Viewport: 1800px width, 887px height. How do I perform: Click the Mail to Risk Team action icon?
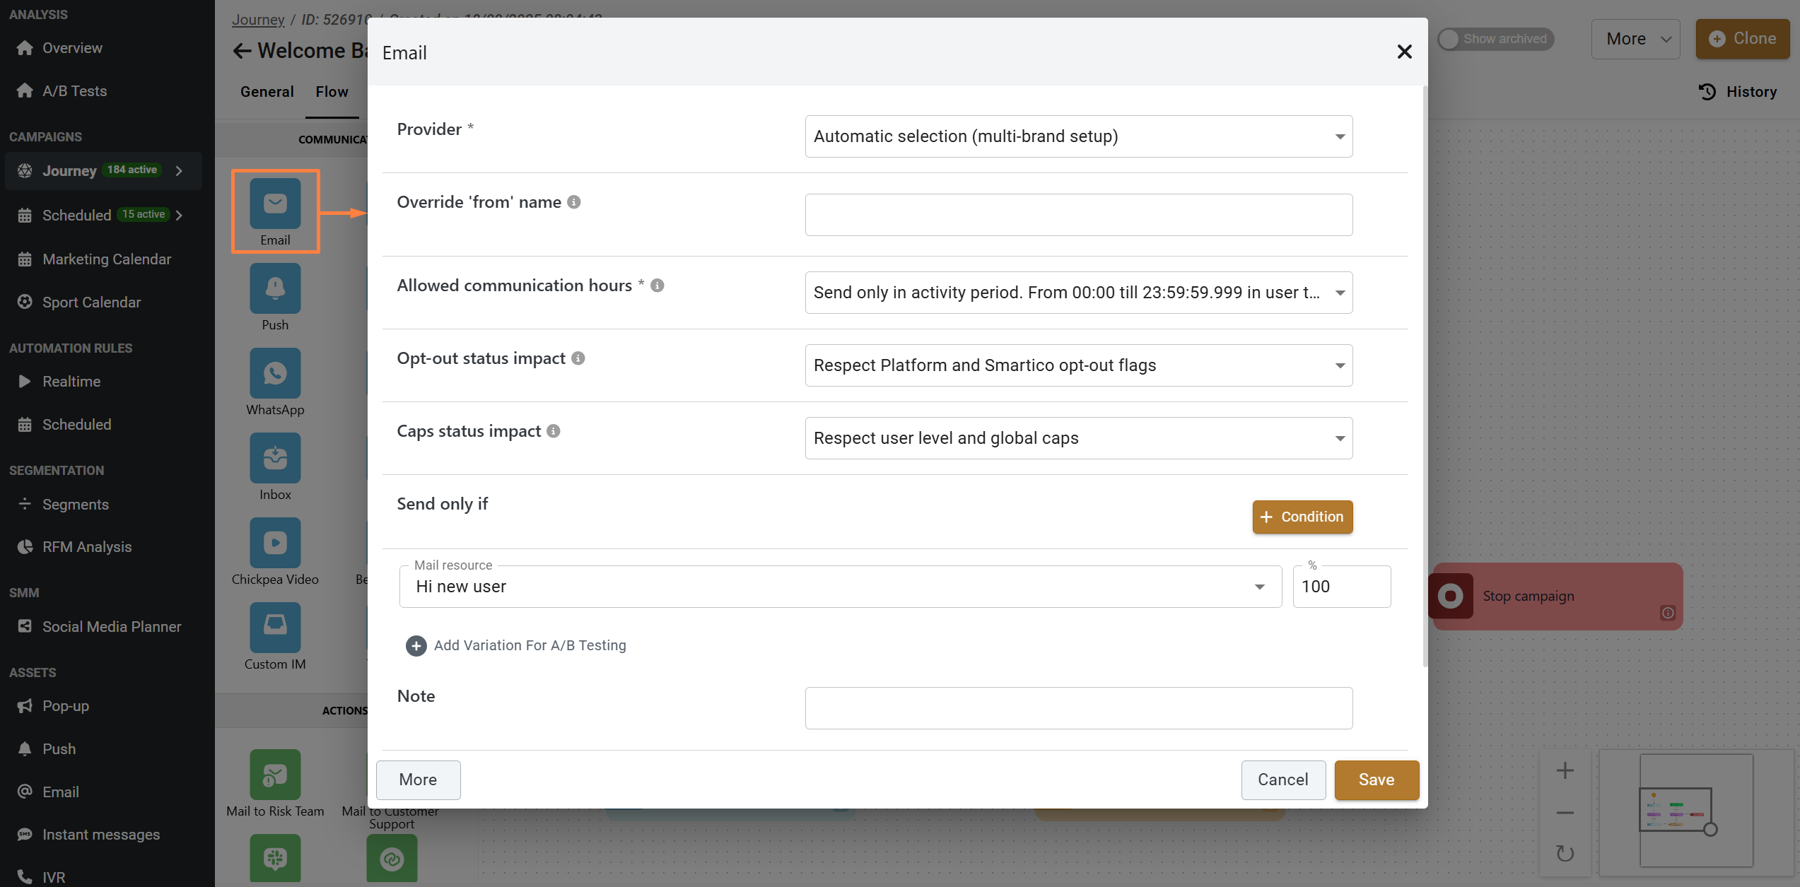[x=275, y=775]
